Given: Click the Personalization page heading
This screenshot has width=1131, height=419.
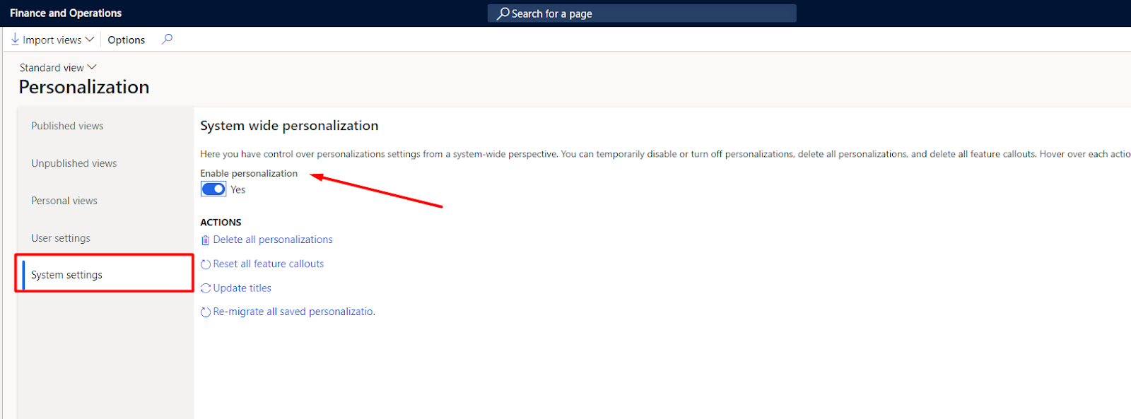Looking at the screenshot, I should tap(84, 87).
